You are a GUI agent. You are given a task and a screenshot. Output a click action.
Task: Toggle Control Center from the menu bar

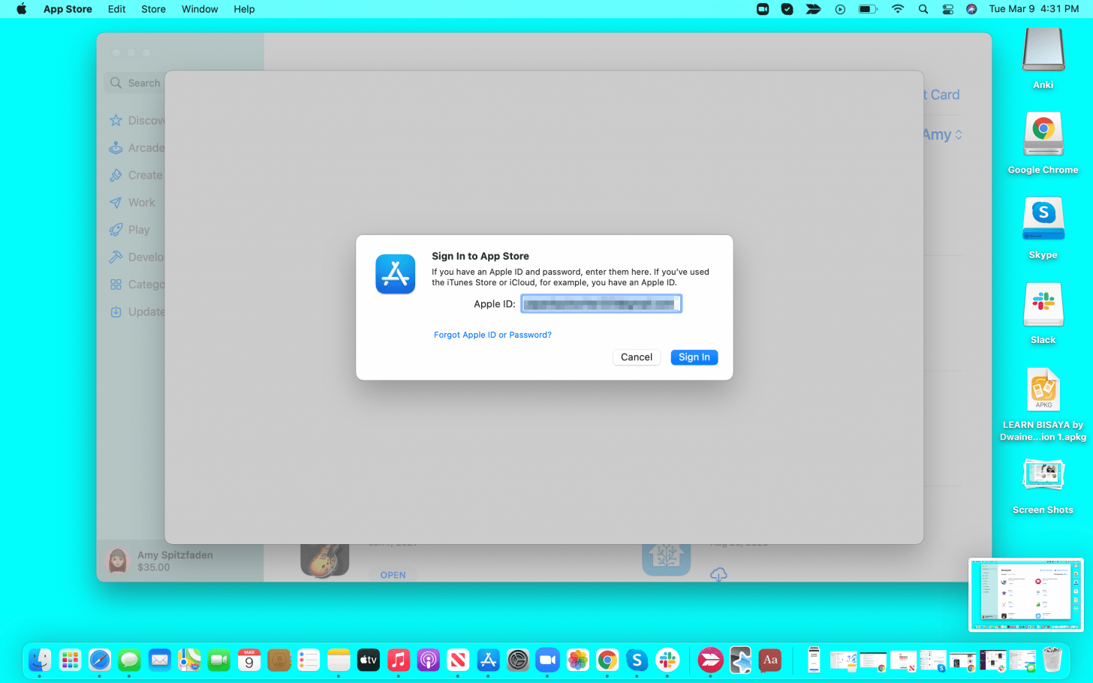[x=948, y=9]
